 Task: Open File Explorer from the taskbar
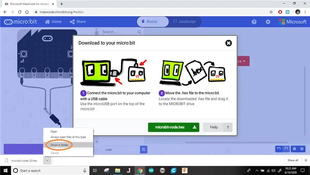click(118, 170)
